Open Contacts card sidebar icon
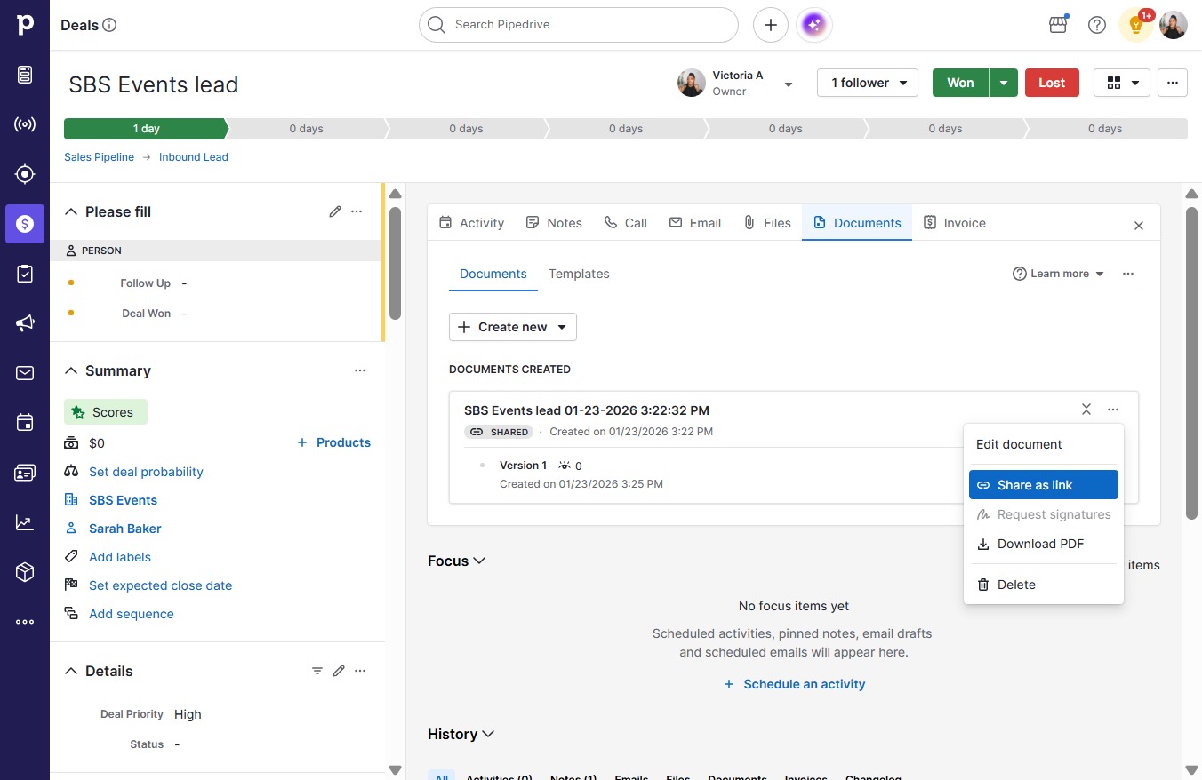The image size is (1202, 780). (25, 473)
